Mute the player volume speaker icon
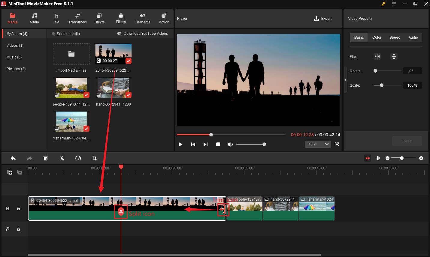This screenshot has width=430, height=257. point(230,144)
